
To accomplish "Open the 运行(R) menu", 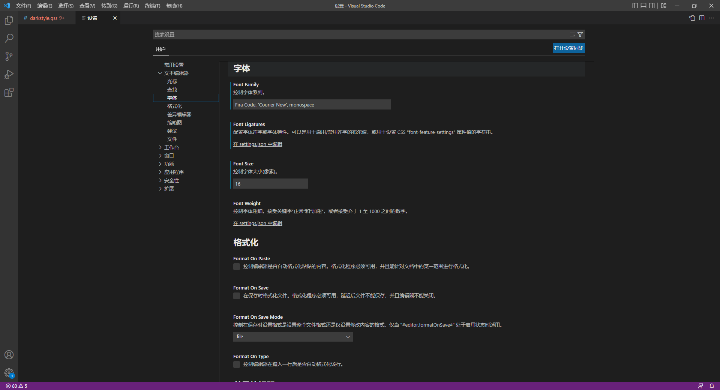I will point(131,6).
